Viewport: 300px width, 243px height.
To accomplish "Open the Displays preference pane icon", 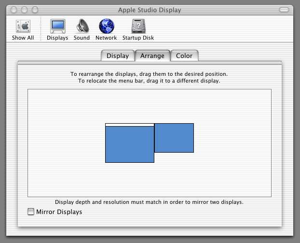I will (x=57, y=26).
